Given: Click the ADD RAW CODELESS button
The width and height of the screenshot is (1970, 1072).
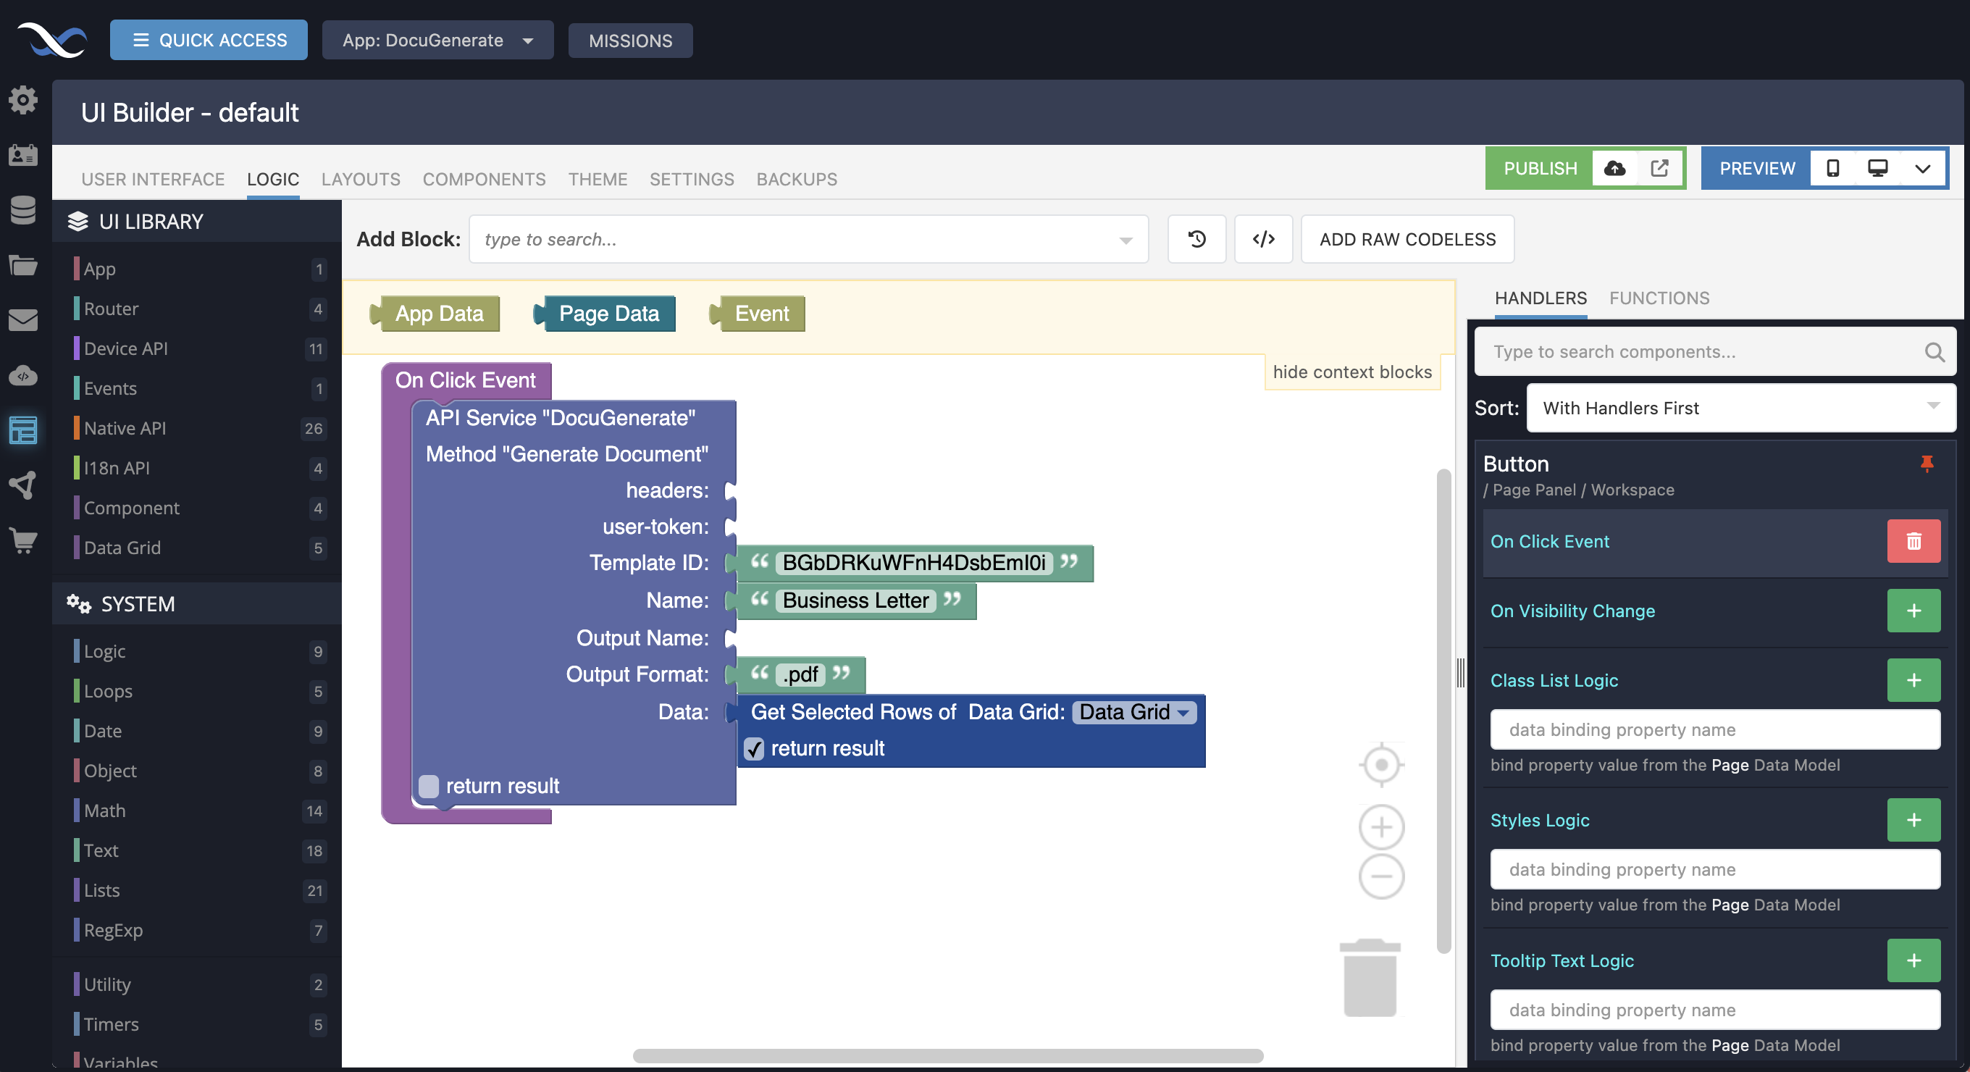Looking at the screenshot, I should point(1407,239).
